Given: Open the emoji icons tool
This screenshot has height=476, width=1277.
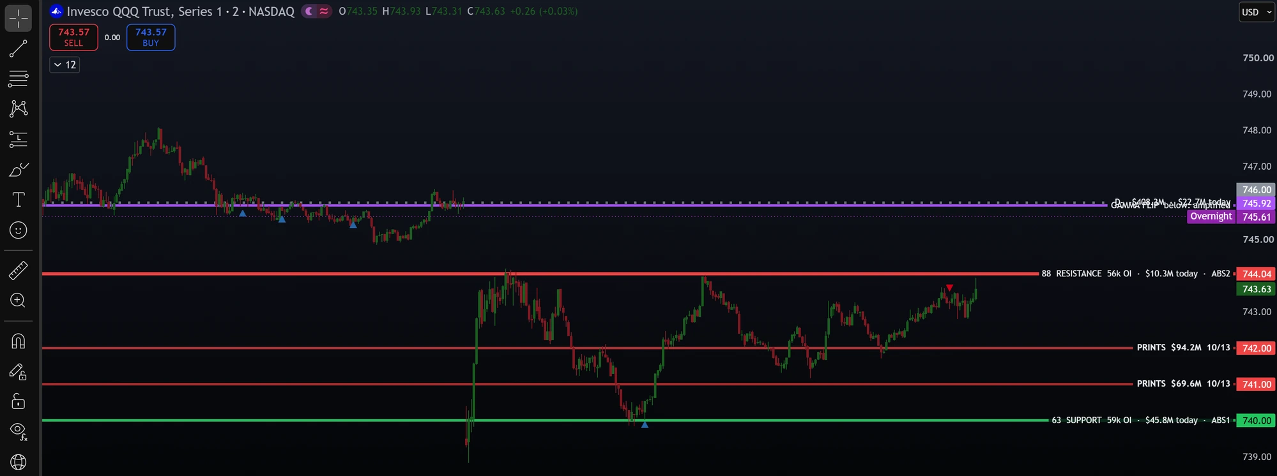Looking at the screenshot, I should coord(18,230).
